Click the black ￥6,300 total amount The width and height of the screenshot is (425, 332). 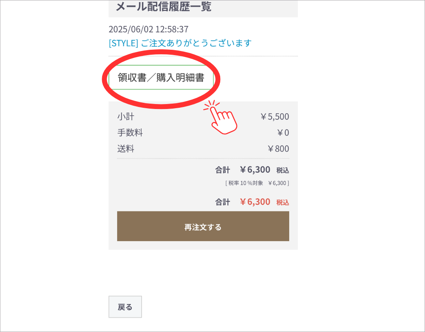(255, 170)
